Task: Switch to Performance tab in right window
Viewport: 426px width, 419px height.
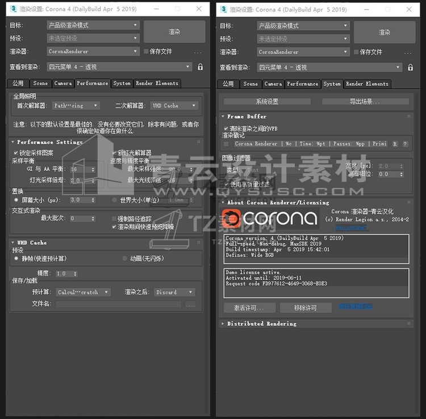Action: 302,84
